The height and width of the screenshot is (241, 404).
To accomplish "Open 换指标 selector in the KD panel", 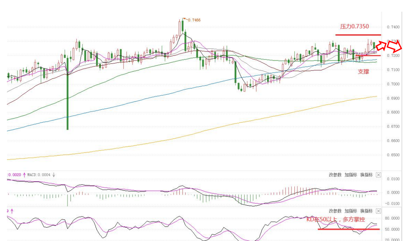I will pos(366,211).
